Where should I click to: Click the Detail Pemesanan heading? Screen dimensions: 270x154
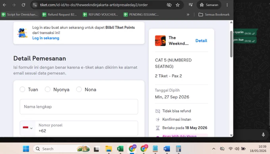[40, 58]
